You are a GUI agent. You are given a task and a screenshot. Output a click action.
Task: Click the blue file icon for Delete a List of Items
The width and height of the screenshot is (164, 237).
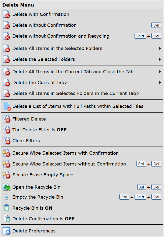pyautogui.click(x=7, y=106)
